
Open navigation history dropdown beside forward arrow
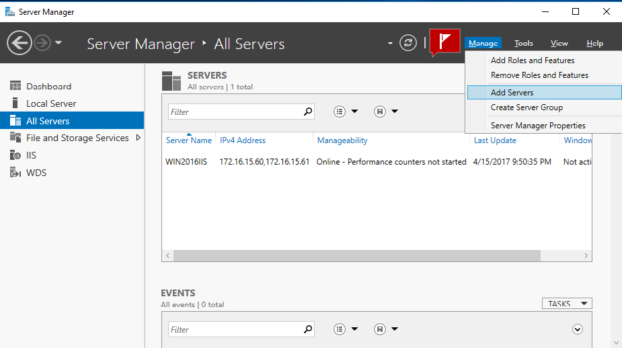[x=59, y=42]
